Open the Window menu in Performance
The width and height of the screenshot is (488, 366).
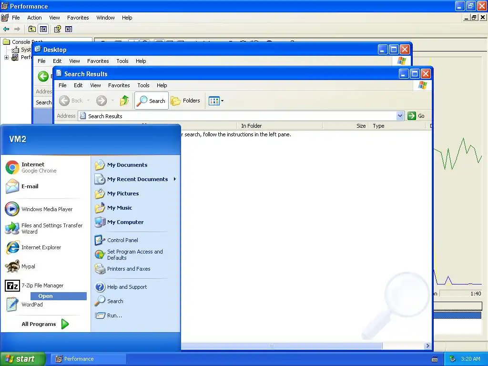click(x=105, y=18)
